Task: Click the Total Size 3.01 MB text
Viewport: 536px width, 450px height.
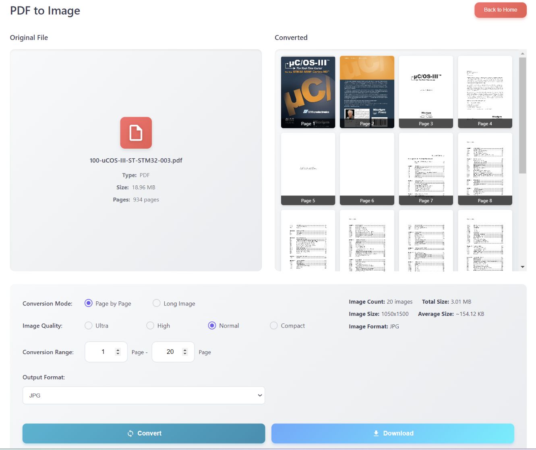Action: (447, 302)
